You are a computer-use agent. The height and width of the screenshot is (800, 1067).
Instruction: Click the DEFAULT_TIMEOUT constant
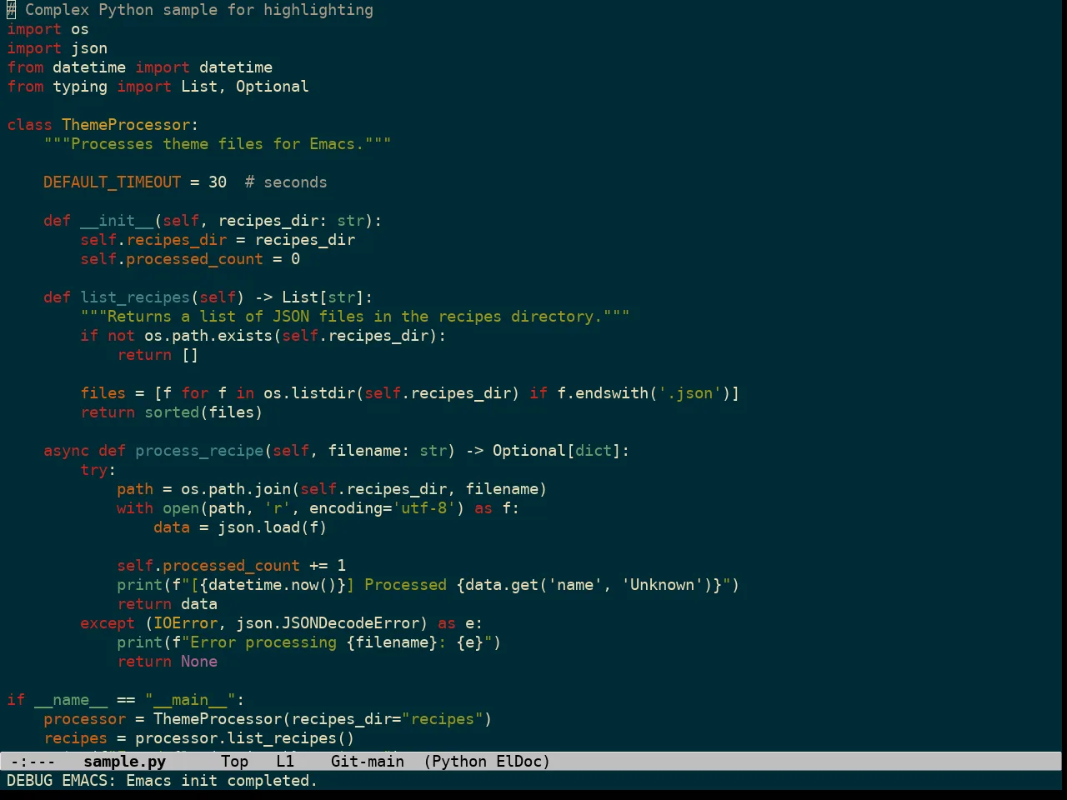coord(112,182)
